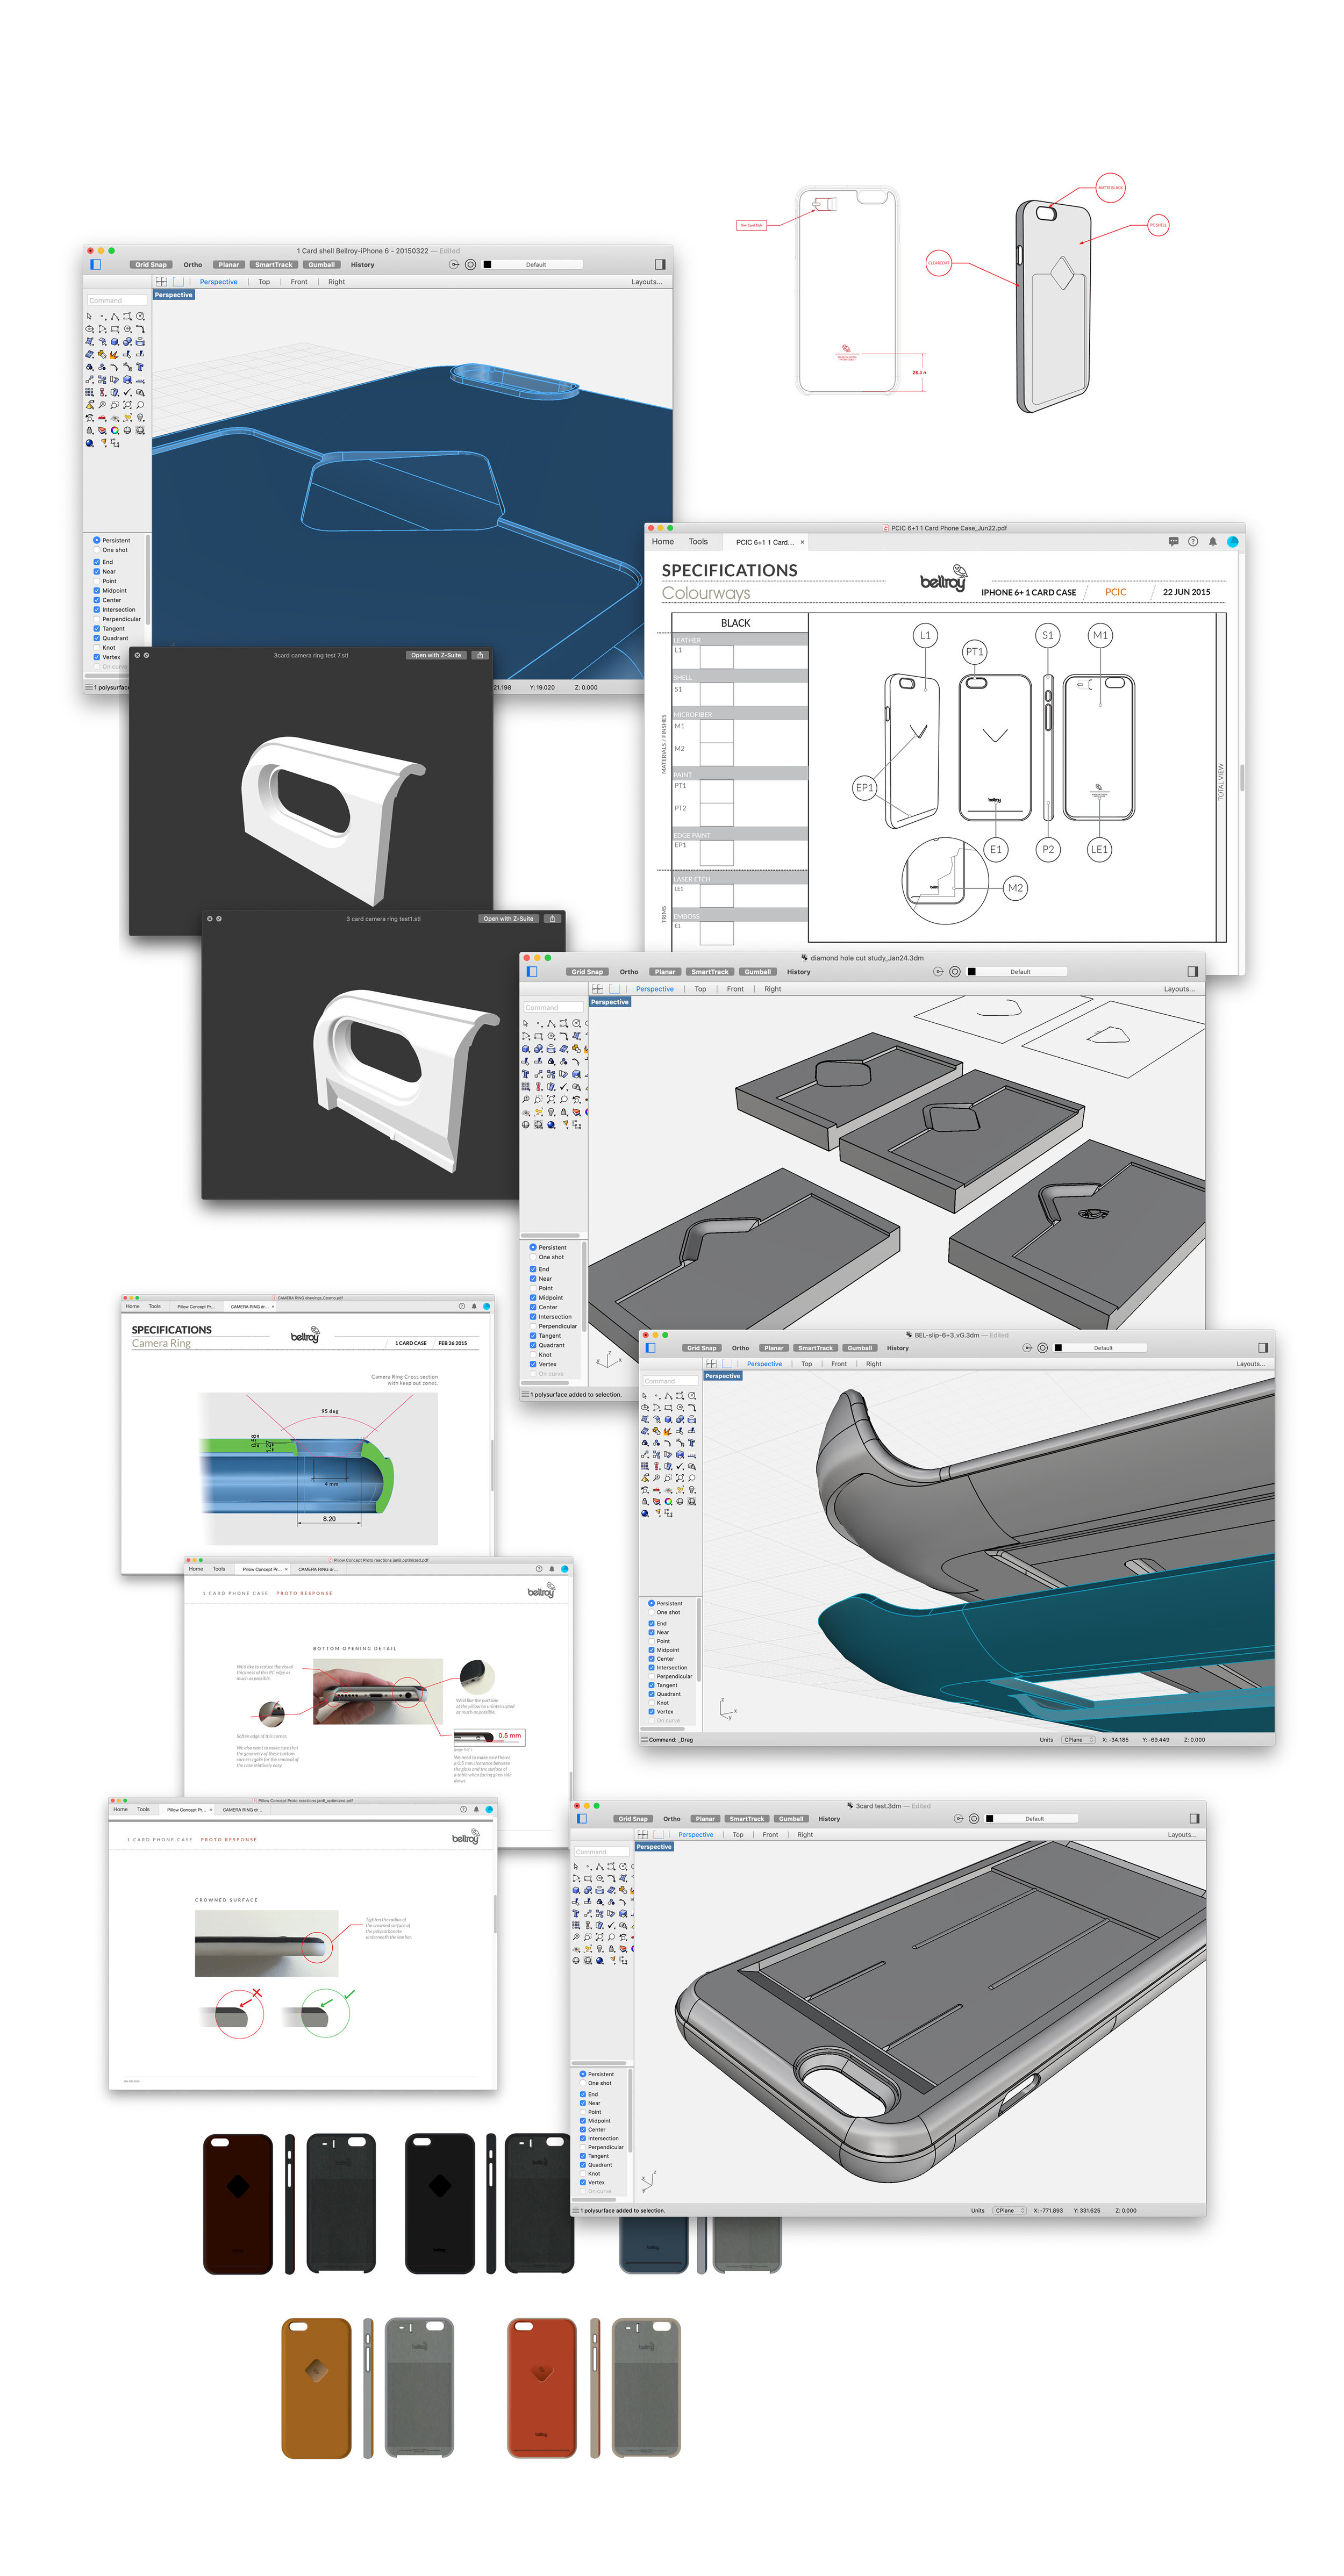Screen dimensions: 1344x2576
Task: Go to Home in PCIC PDF window
Action: (663, 541)
